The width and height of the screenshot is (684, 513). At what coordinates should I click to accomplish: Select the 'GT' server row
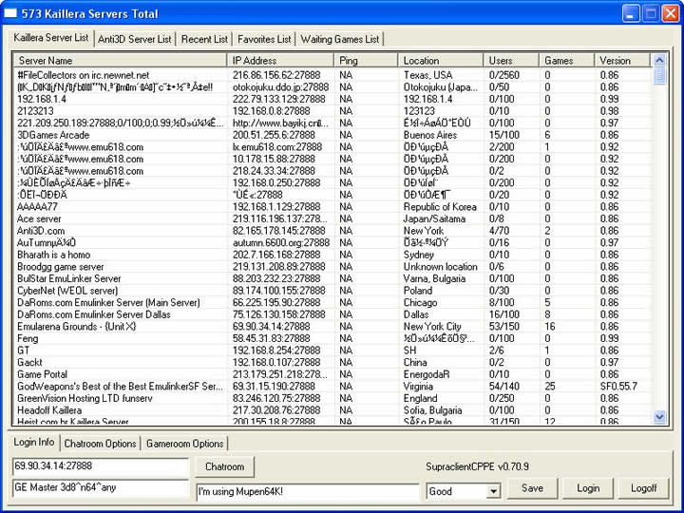332,351
